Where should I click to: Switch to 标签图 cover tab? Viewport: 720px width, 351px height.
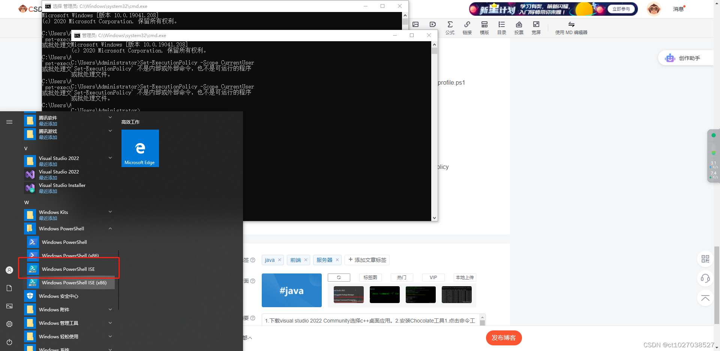[370, 278]
